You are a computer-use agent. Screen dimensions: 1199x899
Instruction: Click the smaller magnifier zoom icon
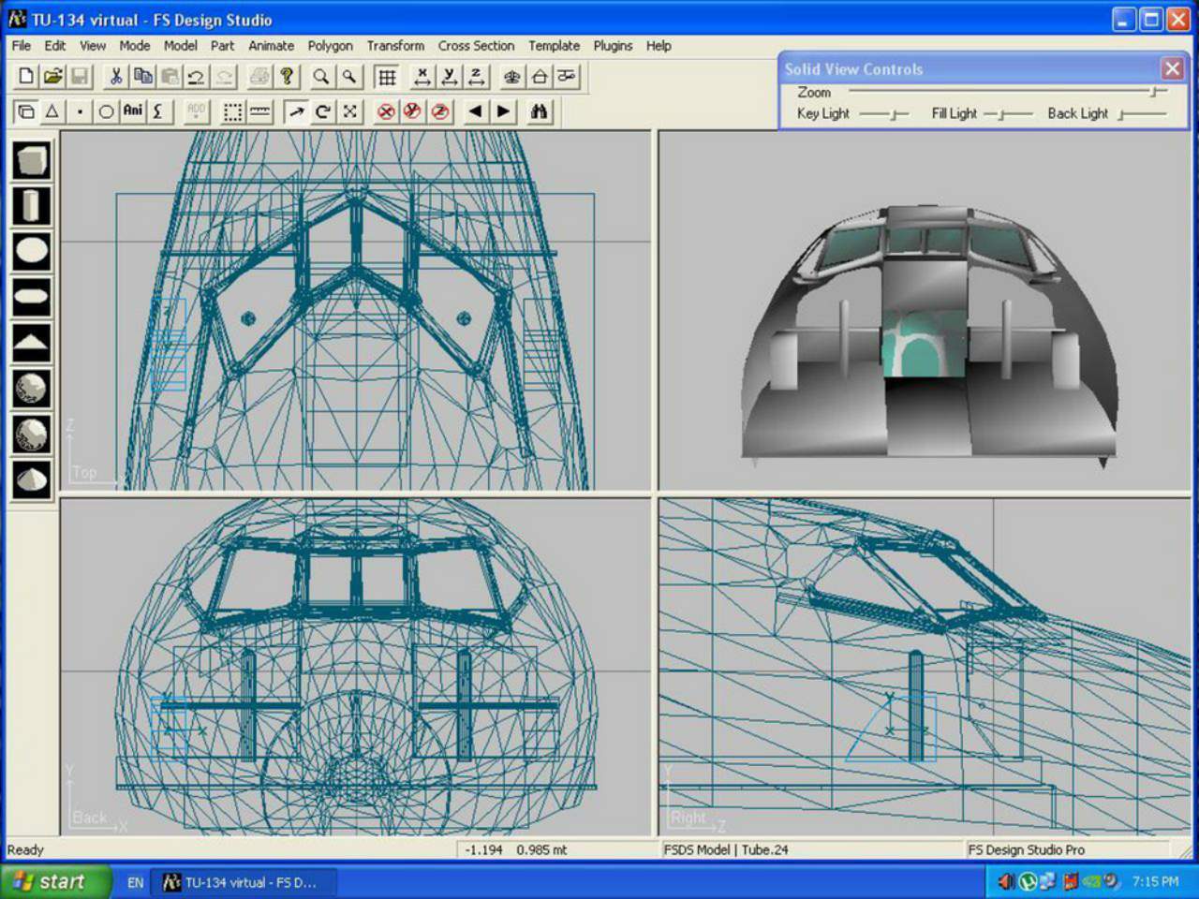tap(348, 77)
